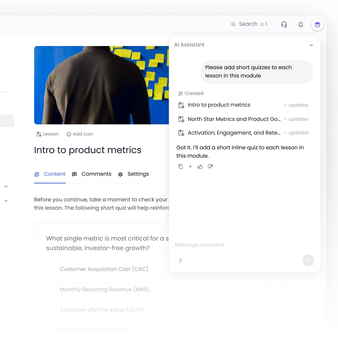This screenshot has width=338, height=338.
Task: Open the notification bell
Action: tap(301, 24)
